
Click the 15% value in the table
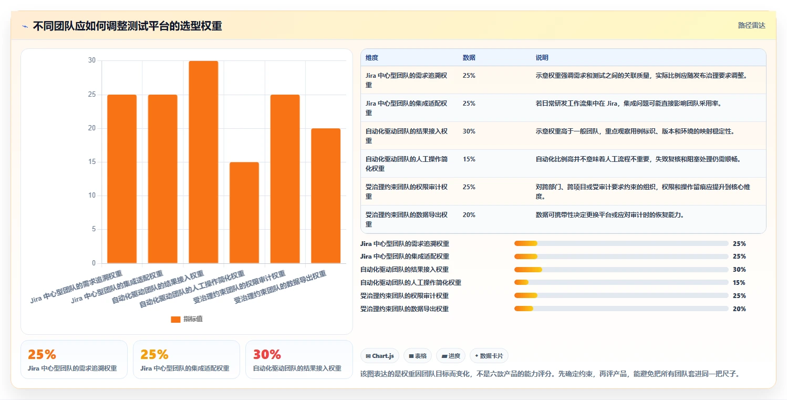[x=469, y=159]
